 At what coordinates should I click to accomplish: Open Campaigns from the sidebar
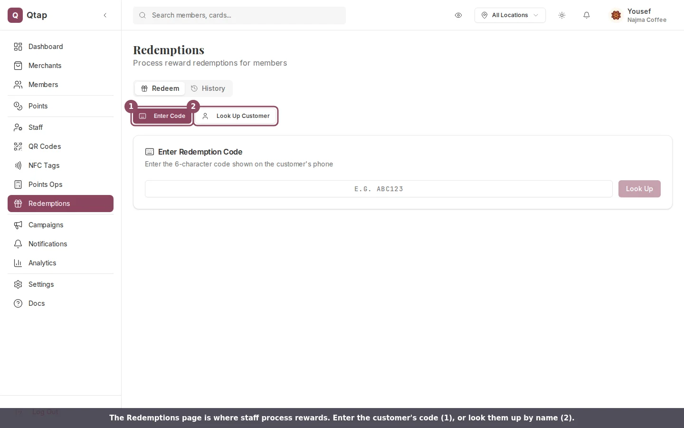click(x=60, y=225)
